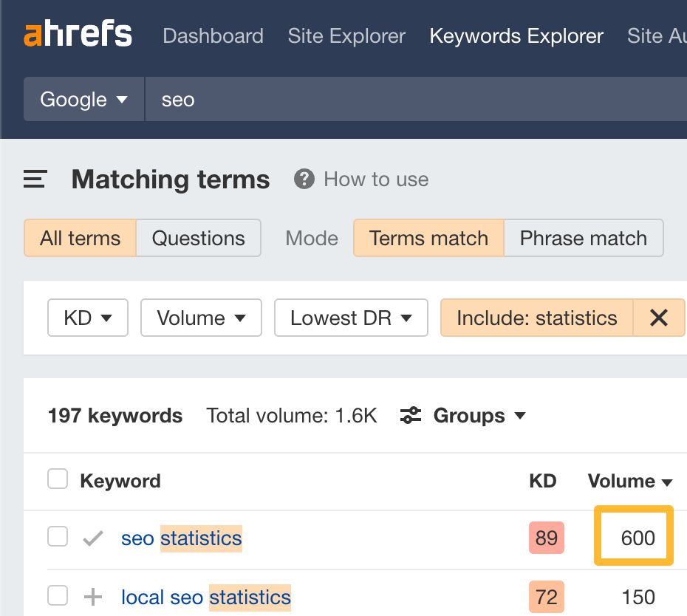Check the local seo statistics row checkbox
Viewport: 687px width, 616px height.
(x=57, y=597)
